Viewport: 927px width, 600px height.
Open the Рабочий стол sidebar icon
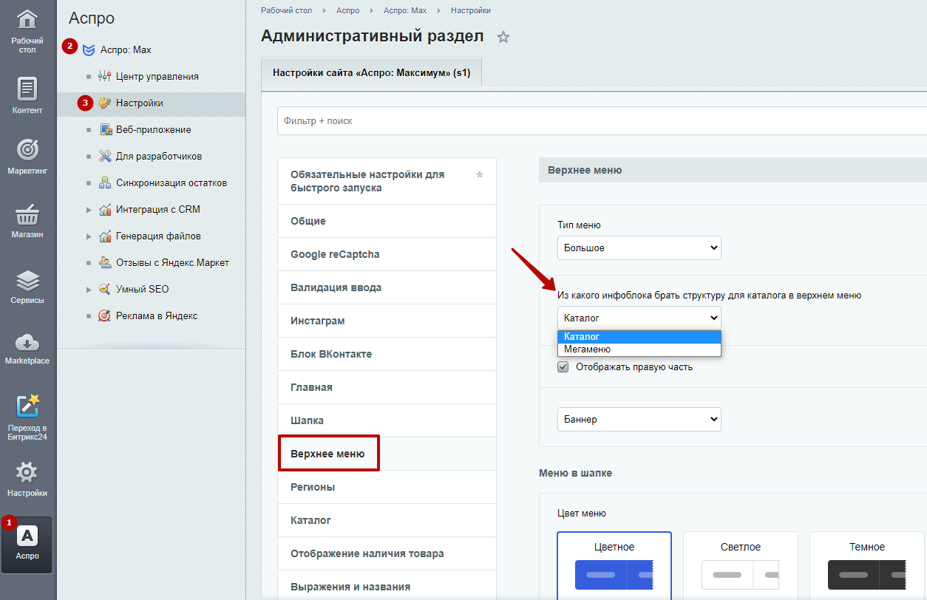point(27,20)
